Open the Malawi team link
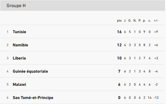The image size is (166, 104). pos(19,85)
